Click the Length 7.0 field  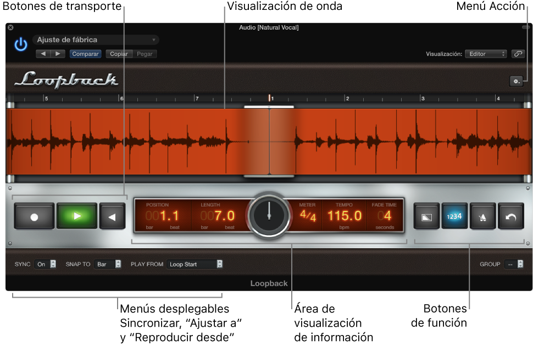218,216
